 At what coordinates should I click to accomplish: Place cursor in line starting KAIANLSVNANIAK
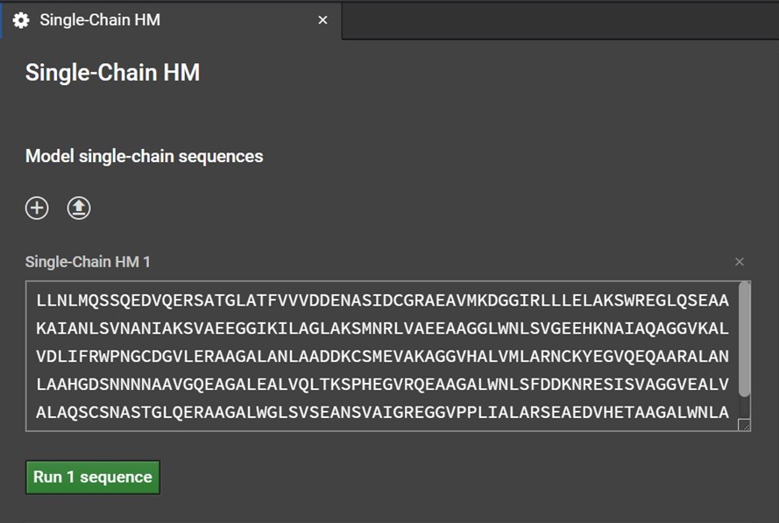382,329
